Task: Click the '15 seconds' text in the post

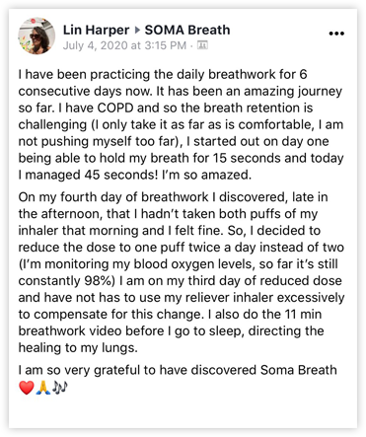Action: pyautogui.click(x=246, y=158)
